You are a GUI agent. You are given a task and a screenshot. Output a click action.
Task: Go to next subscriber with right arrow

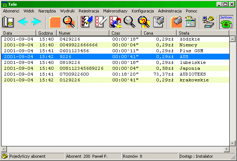coord(36,22)
